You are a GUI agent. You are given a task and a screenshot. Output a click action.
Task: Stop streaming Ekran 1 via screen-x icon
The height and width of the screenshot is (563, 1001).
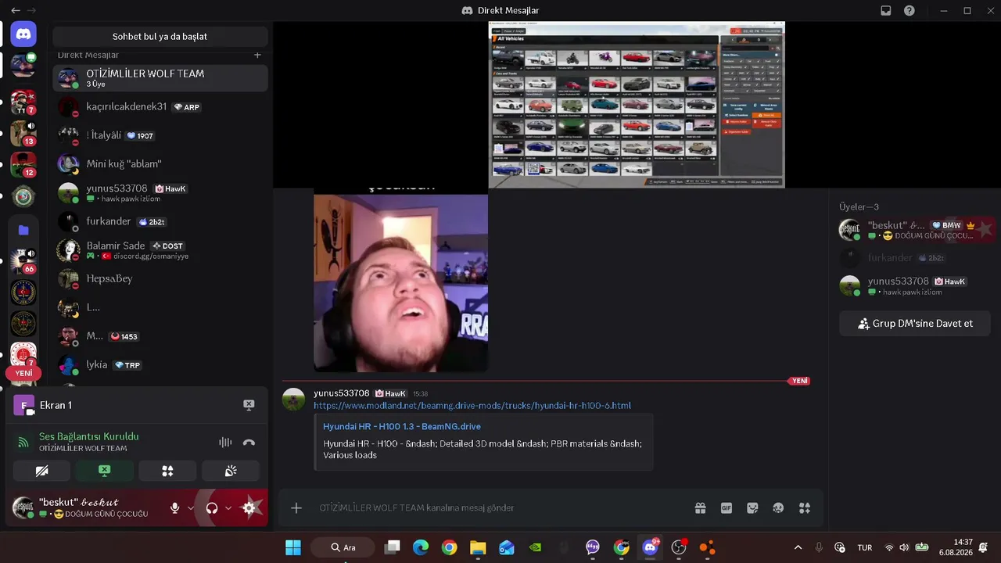(x=249, y=405)
